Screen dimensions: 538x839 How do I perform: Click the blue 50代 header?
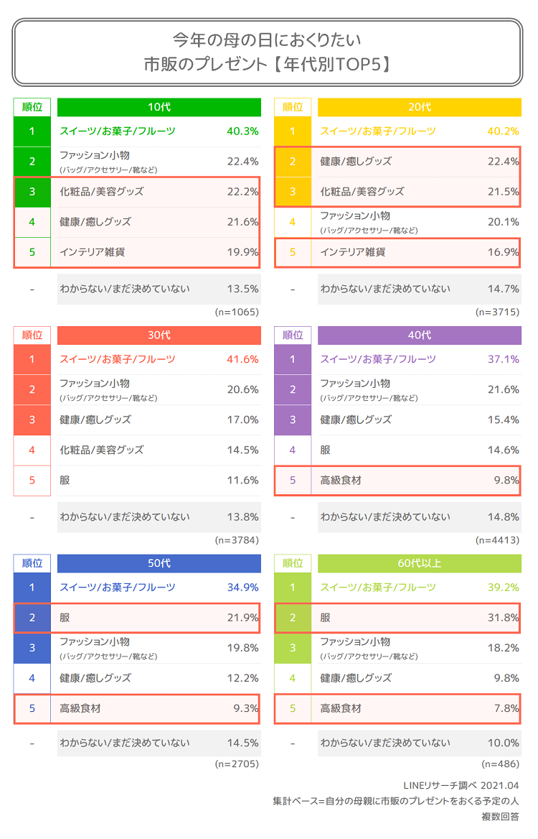pyautogui.click(x=159, y=563)
